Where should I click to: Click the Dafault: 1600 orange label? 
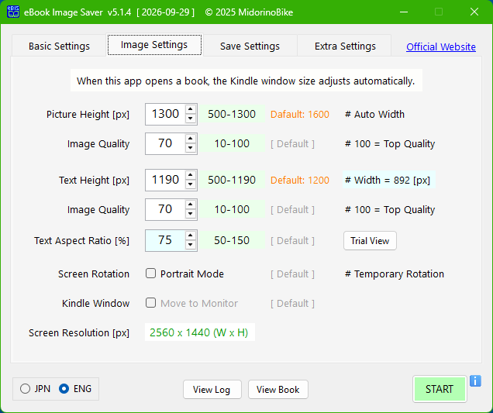(x=300, y=115)
